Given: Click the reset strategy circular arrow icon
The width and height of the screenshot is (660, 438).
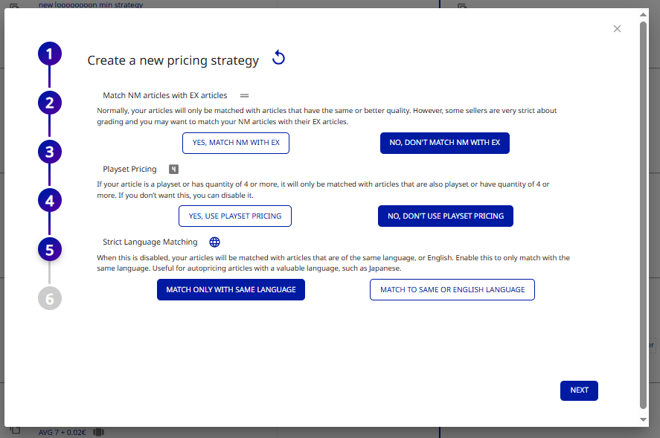Looking at the screenshot, I should pos(278,58).
